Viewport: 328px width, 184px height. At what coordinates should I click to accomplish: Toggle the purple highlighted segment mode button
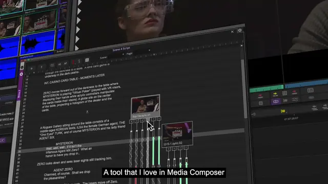276,102
